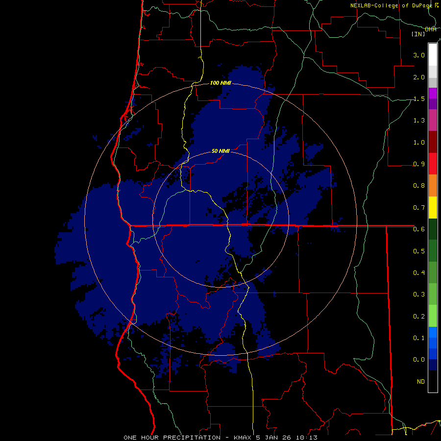Select the light blue swatch beside 0.1

tap(433, 332)
